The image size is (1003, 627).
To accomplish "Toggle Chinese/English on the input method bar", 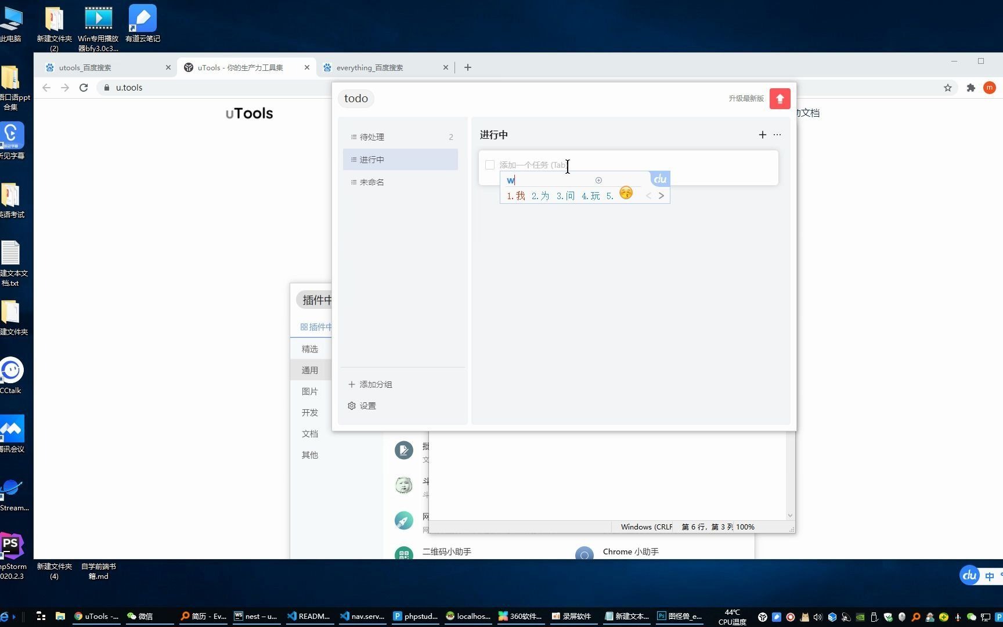I will point(988,575).
